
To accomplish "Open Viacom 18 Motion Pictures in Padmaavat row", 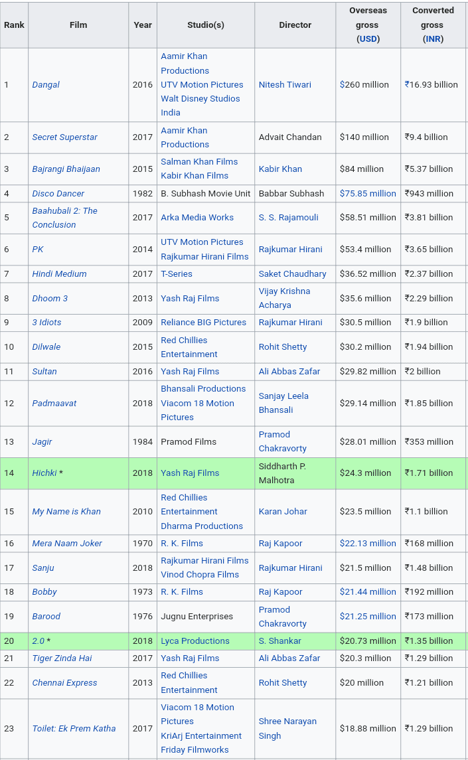I will pos(197,410).
